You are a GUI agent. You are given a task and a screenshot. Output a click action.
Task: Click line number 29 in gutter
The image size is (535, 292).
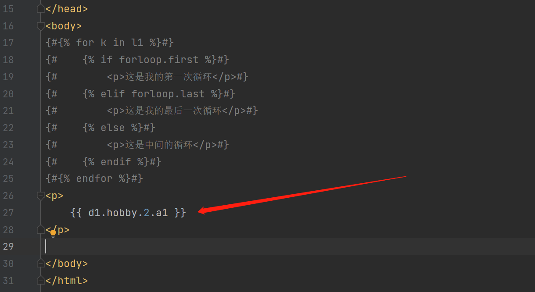pyautogui.click(x=8, y=246)
